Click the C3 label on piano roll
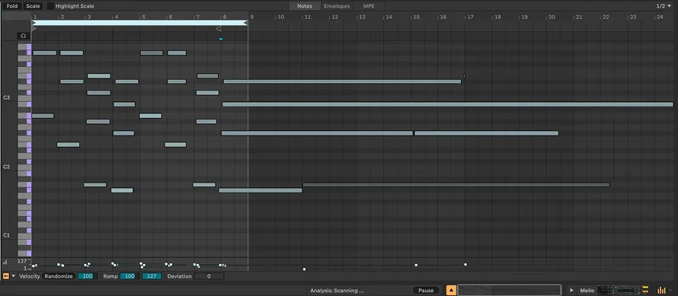Image resolution: width=678 pixels, height=296 pixels. (7, 98)
